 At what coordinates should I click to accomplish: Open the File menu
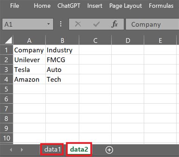15,6
